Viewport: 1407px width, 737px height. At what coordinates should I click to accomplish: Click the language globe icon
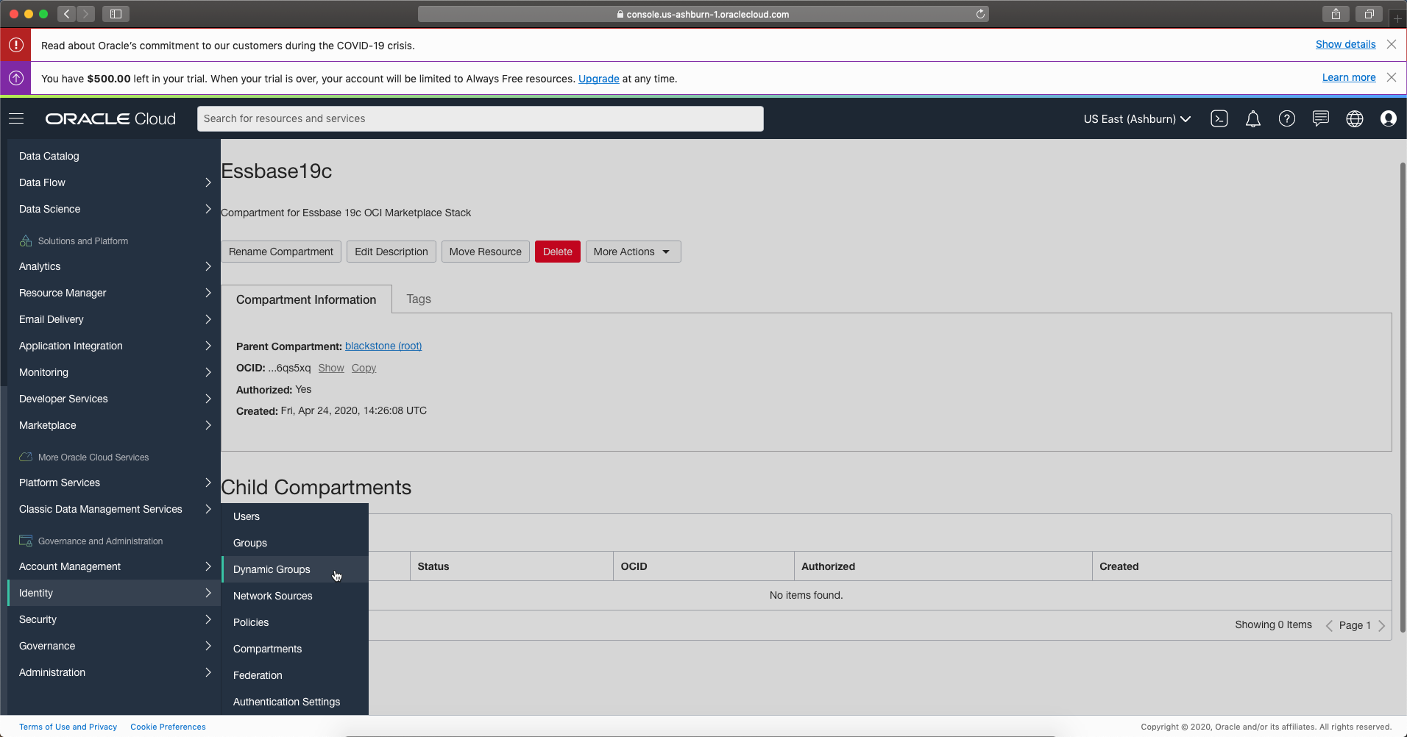coord(1354,118)
